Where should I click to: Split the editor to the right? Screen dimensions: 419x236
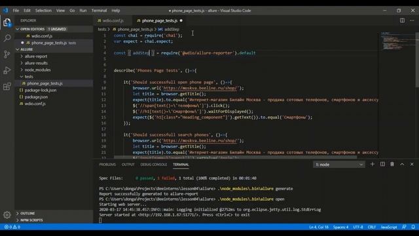402,20
